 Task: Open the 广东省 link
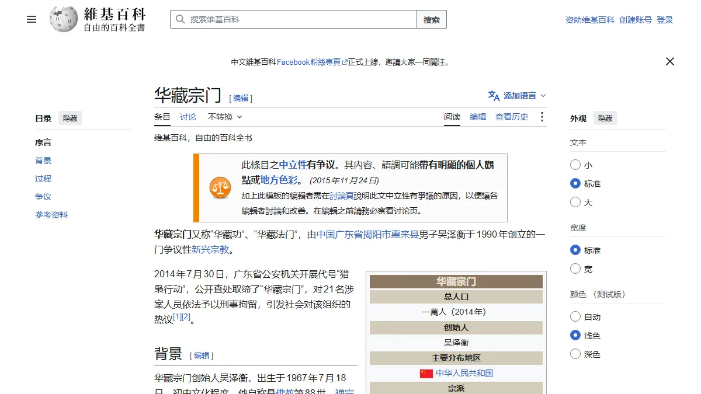click(x=348, y=235)
